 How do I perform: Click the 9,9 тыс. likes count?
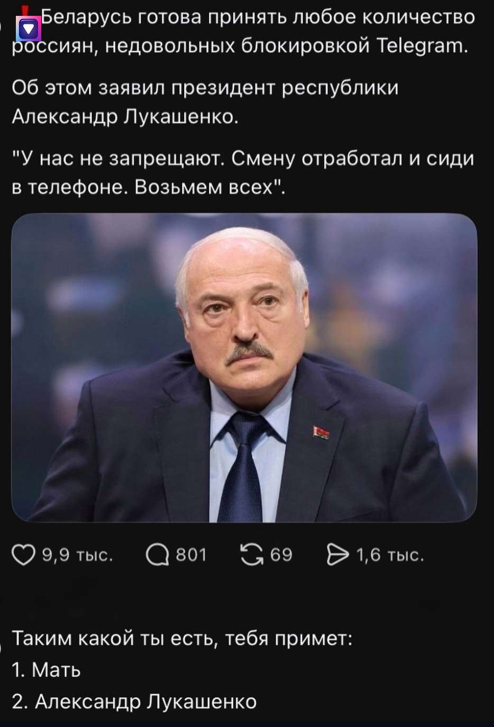(77, 555)
